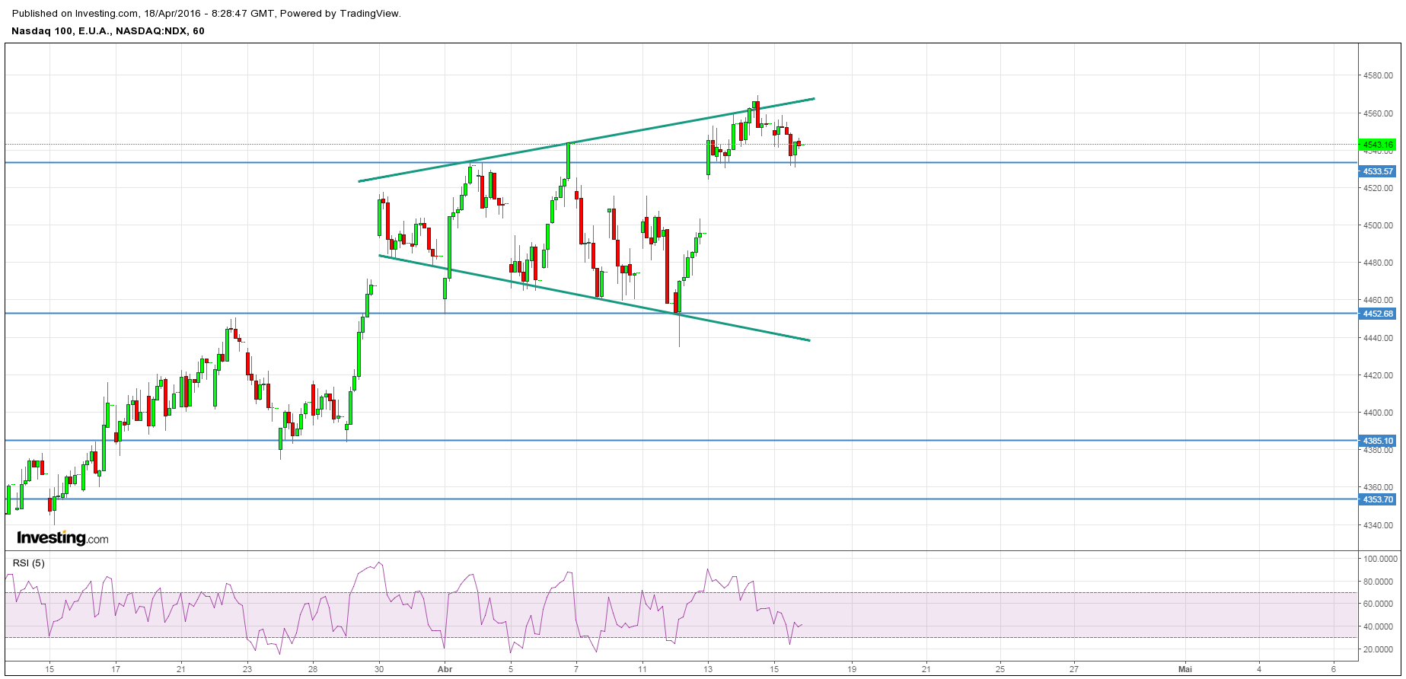The image size is (1406, 679).
Task: Click the date label 13 on time axis
Action: coord(708,669)
